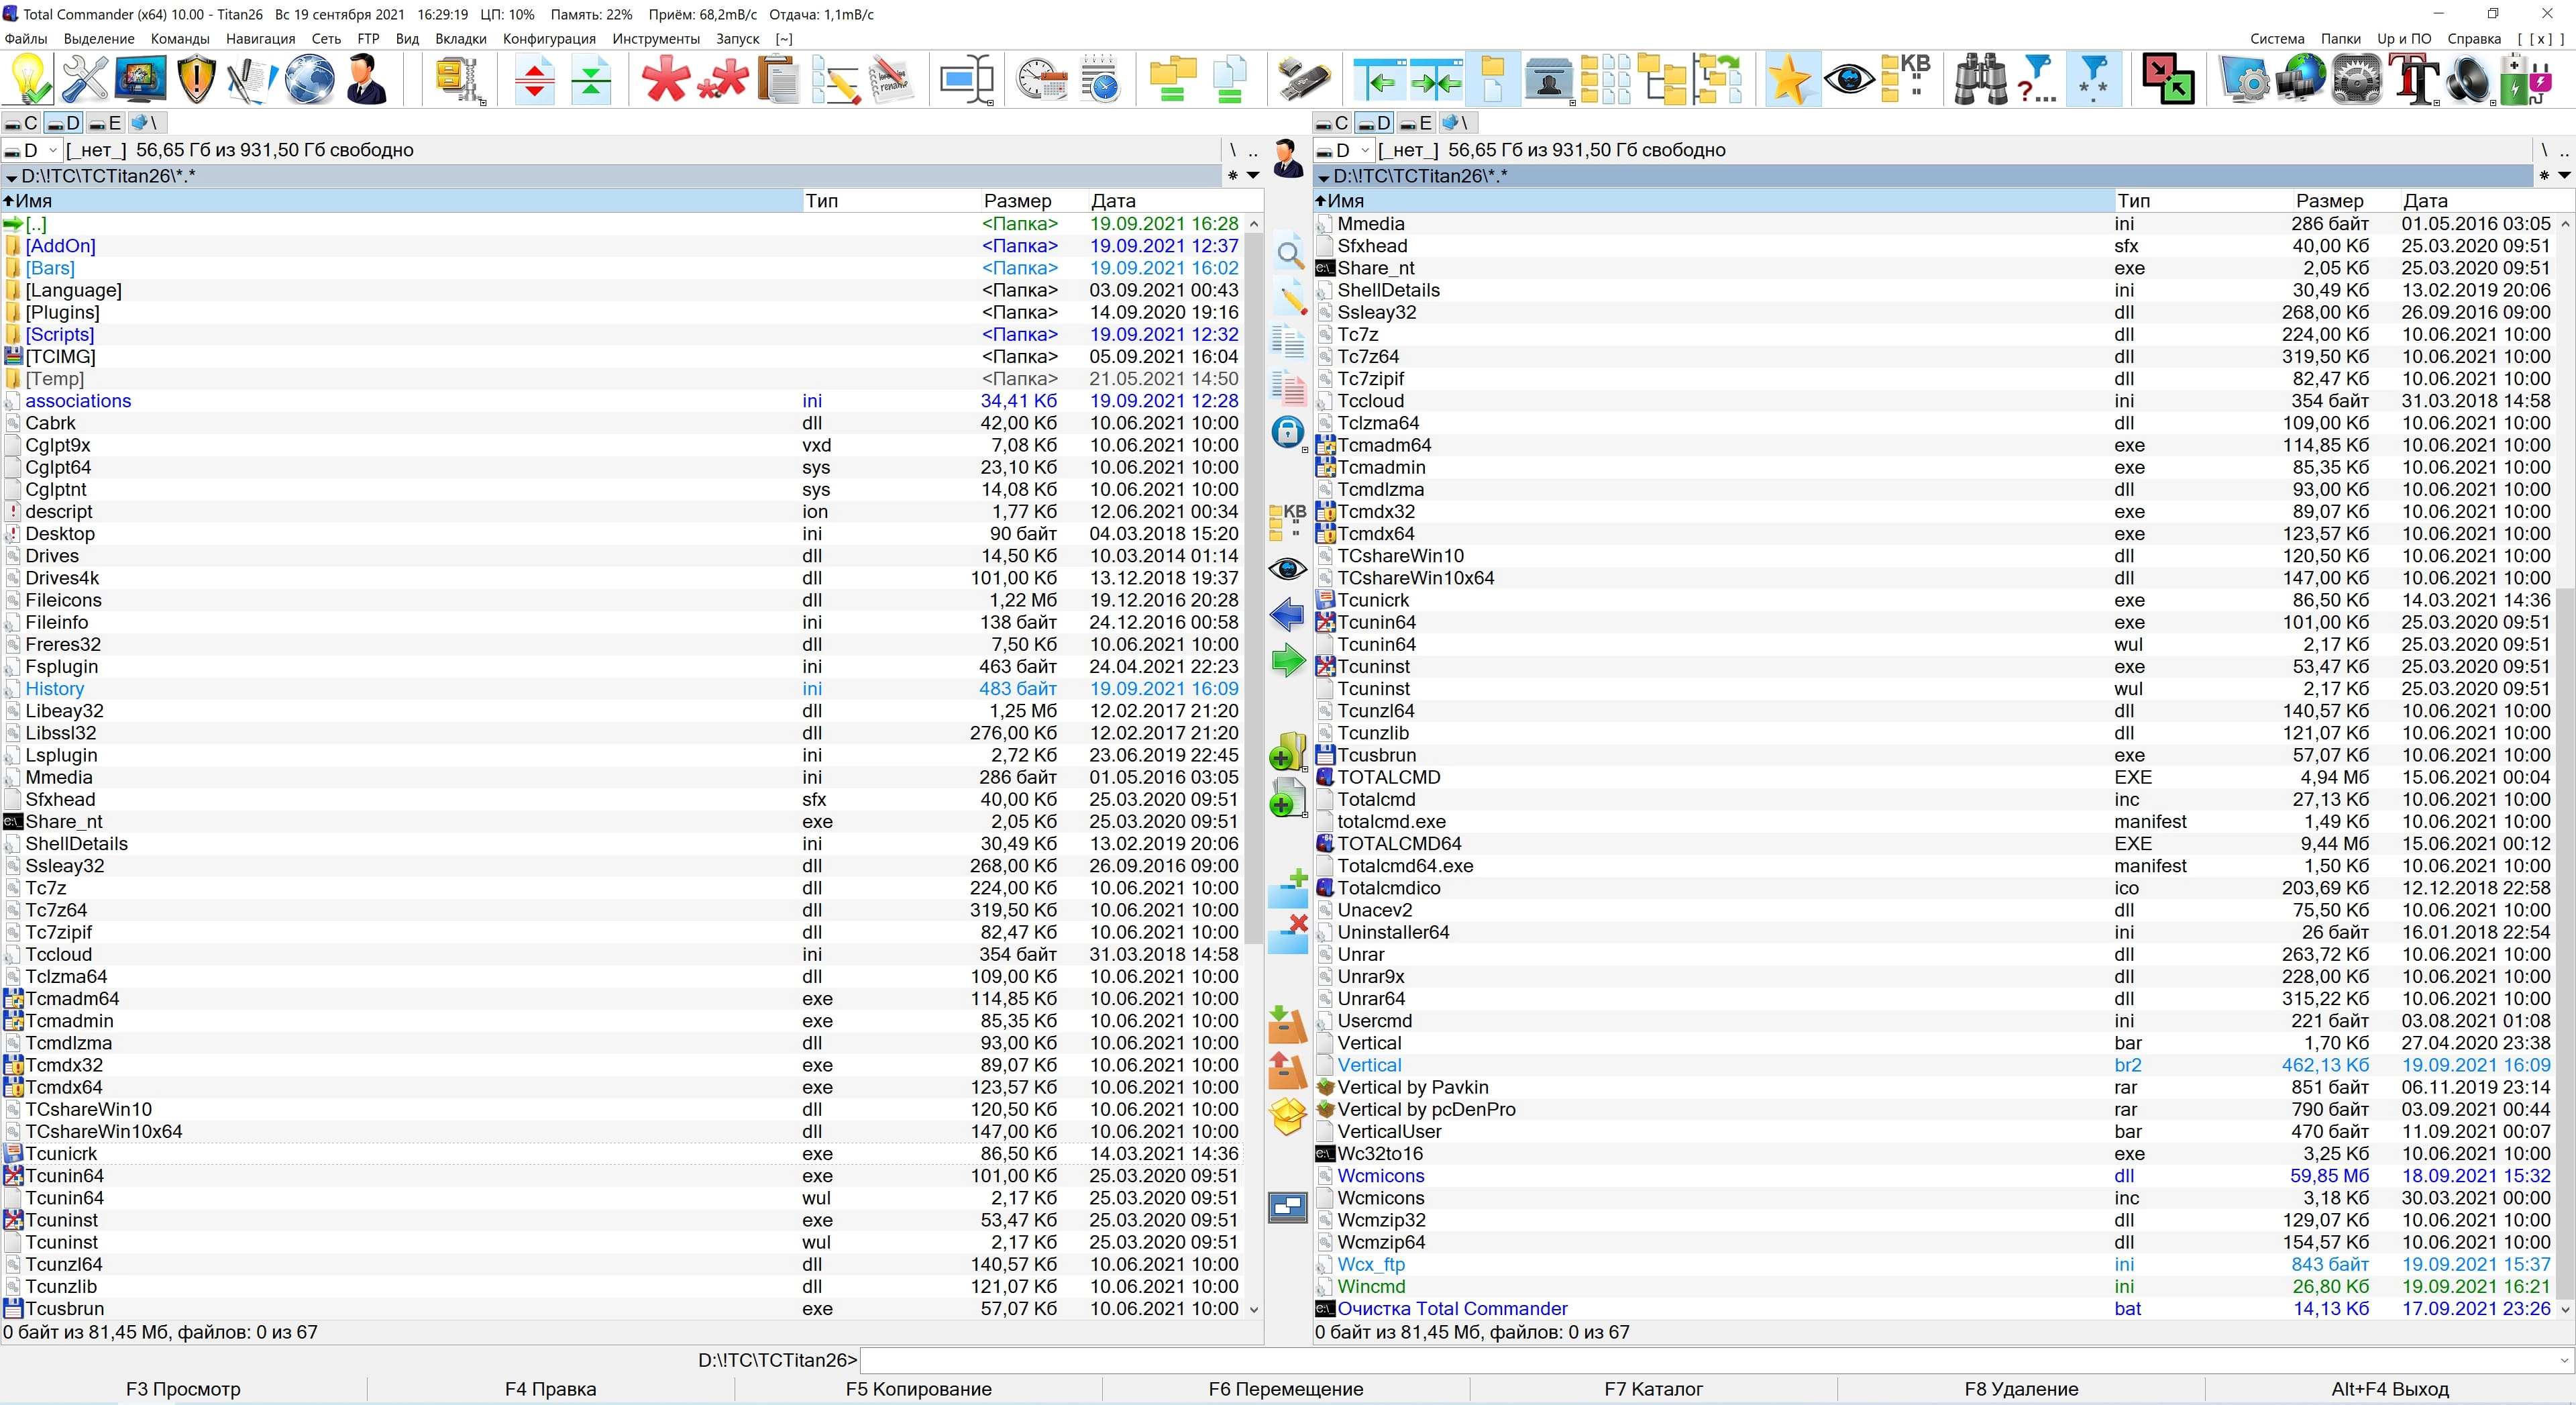Sort left panel by Размер column
The image size is (2576, 1405).
(1017, 201)
